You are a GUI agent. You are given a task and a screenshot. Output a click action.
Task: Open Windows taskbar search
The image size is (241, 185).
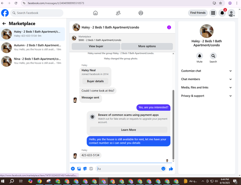pyautogui.click(x=12, y=181)
